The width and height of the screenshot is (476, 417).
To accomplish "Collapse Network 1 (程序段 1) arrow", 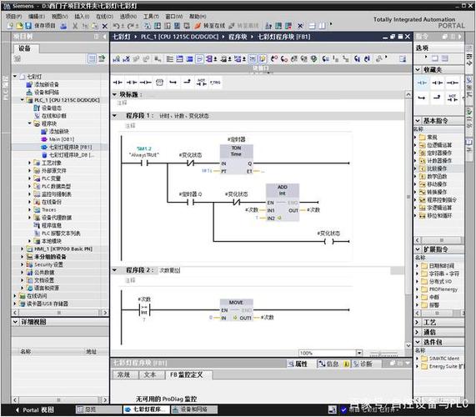I will point(115,116).
